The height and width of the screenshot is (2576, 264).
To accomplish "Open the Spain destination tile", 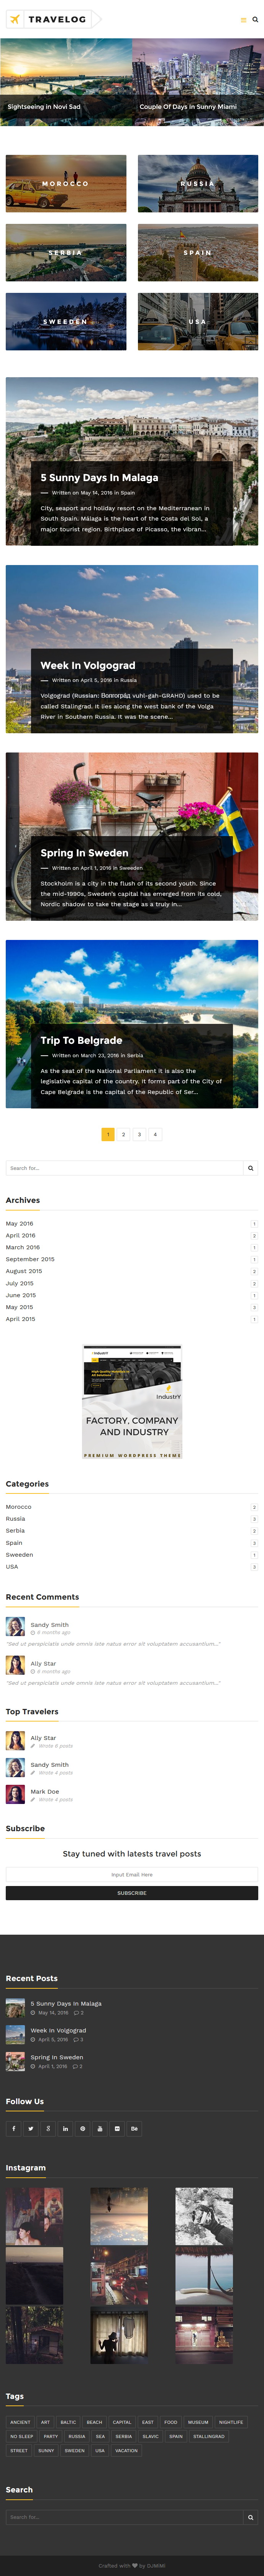I will [x=198, y=253].
